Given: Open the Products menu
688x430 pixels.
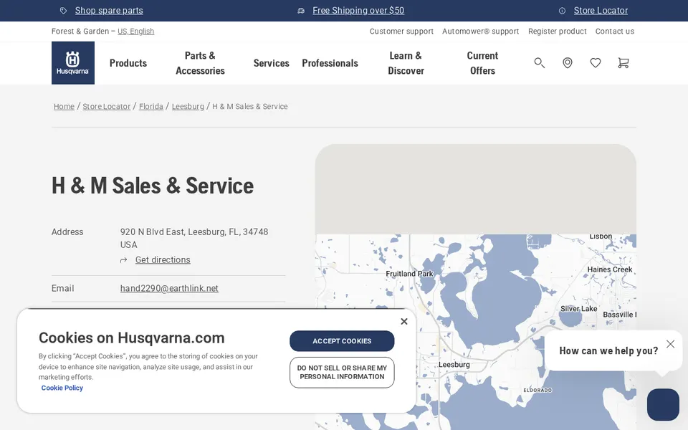Looking at the screenshot, I should tap(128, 63).
